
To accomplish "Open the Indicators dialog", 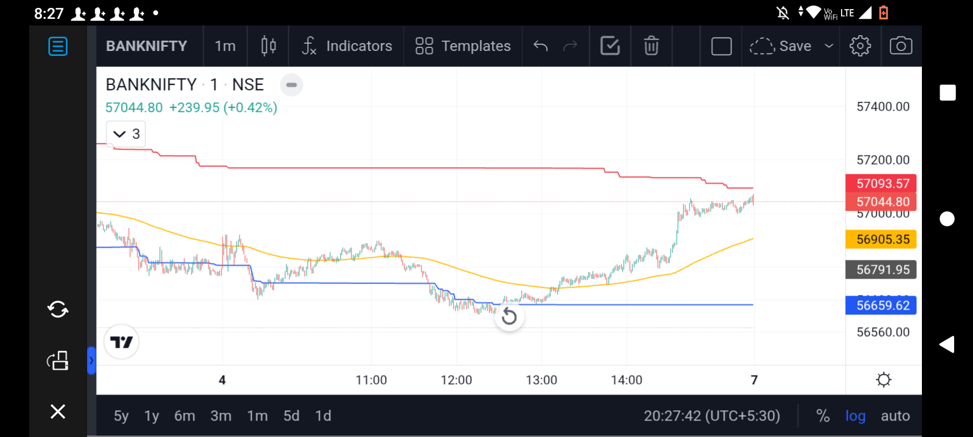I will pos(347,46).
